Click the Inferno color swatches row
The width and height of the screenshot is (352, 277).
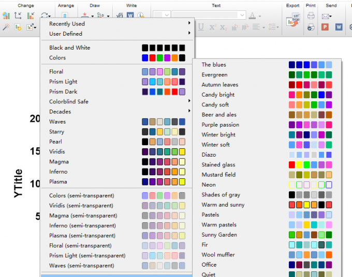[164, 172]
